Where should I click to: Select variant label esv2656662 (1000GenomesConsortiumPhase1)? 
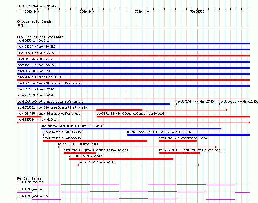tap(52, 107)
